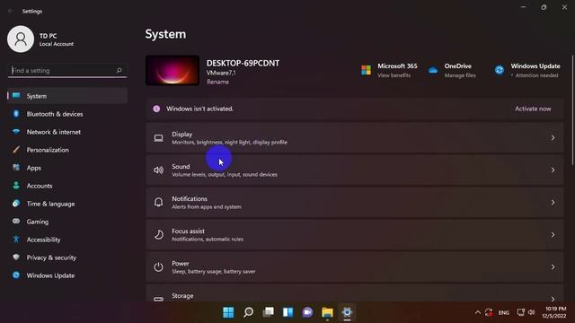This screenshot has width=575, height=323.
Task: Click the back arrow next to Settings
Action: point(10,12)
